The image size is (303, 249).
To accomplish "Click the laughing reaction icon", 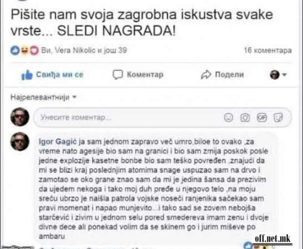I will click(x=25, y=51).
